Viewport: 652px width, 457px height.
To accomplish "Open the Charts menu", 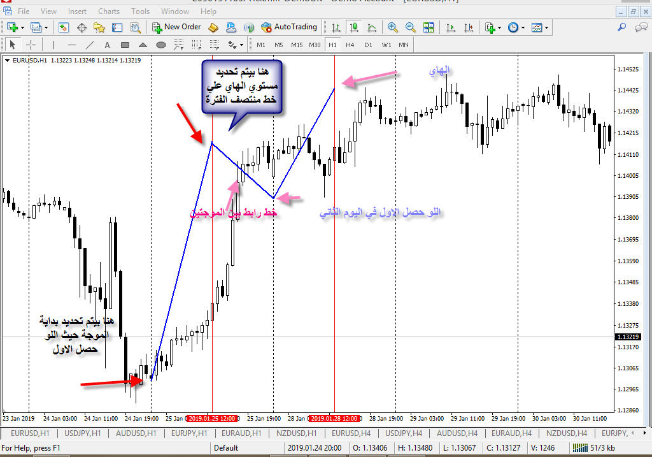I will [109, 11].
